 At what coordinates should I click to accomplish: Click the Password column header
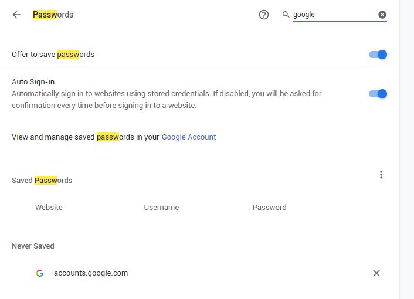tap(270, 207)
